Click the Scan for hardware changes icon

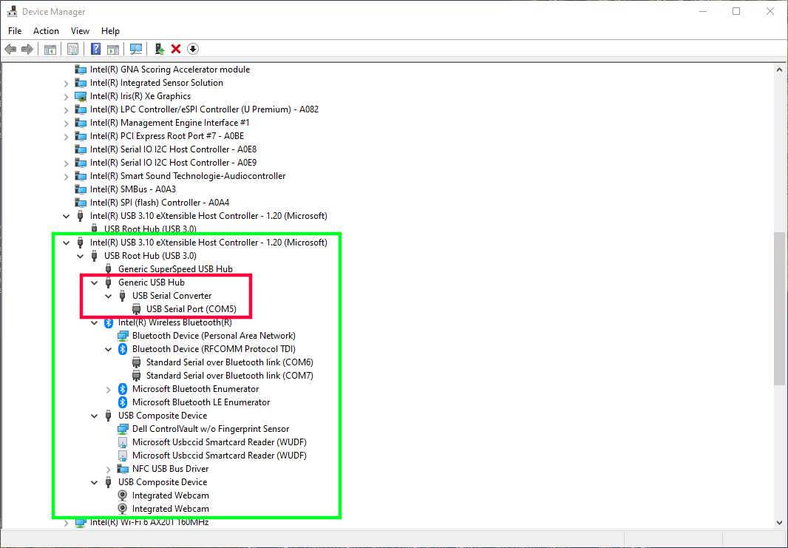point(136,49)
